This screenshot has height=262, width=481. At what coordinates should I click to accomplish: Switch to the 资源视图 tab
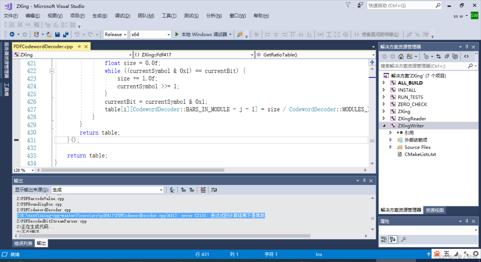coord(435,210)
